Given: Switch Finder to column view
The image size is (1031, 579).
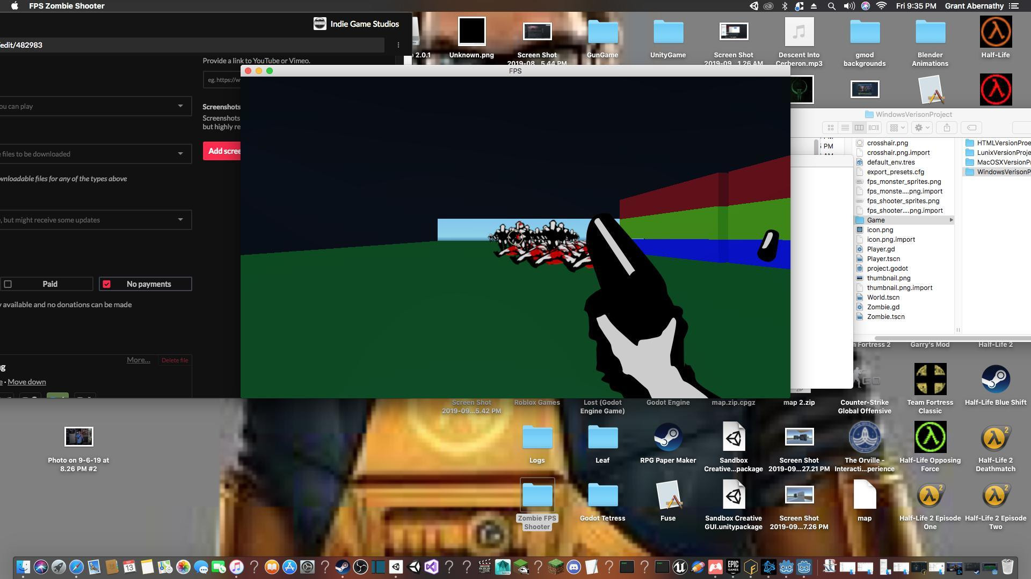Looking at the screenshot, I should [859, 128].
